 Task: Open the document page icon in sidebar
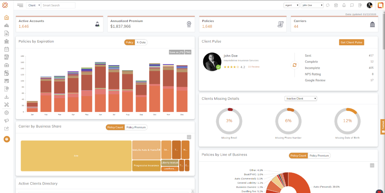[6, 33]
